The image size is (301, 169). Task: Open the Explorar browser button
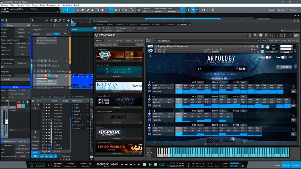[296, 165]
